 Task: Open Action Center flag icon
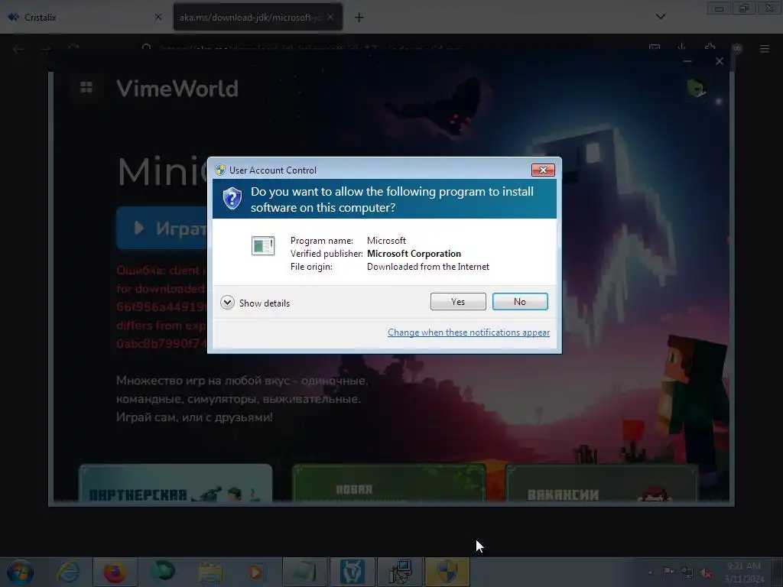(x=668, y=572)
